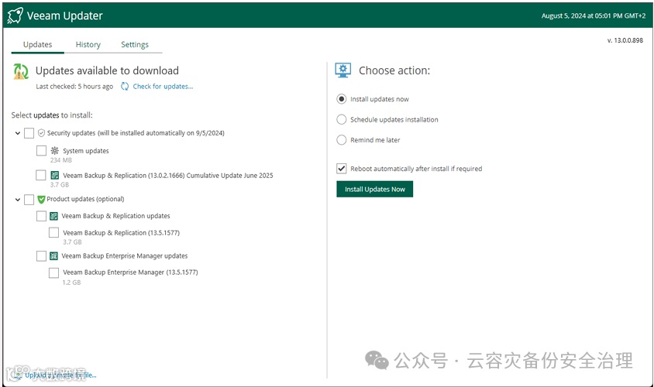Tick the Veeam Backup Enterprise Manager (13.5.1577) checkbox
654x387 pixels.
(53, 272)
